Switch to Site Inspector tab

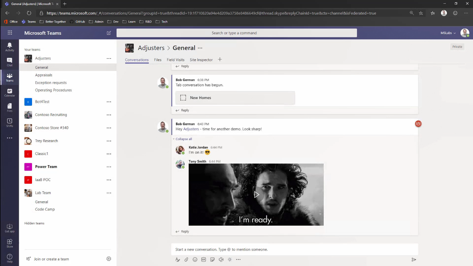pos(201,60)
